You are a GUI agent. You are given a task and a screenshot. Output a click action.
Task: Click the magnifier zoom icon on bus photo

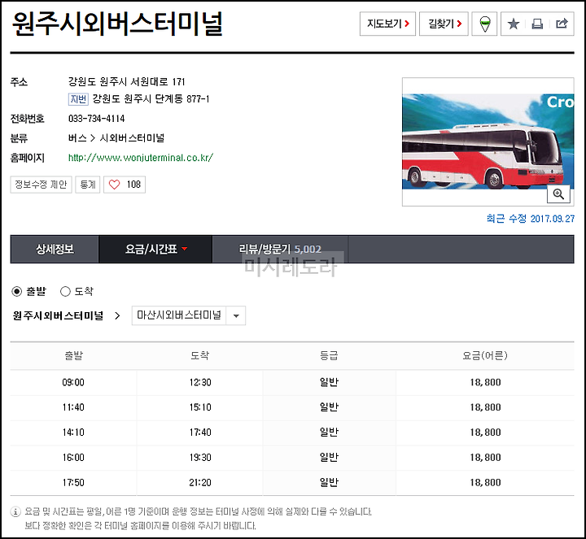click(558, 194)
